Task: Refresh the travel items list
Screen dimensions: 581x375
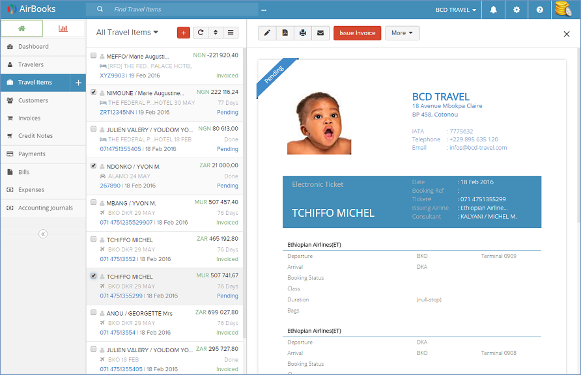Action: (201, 33)
